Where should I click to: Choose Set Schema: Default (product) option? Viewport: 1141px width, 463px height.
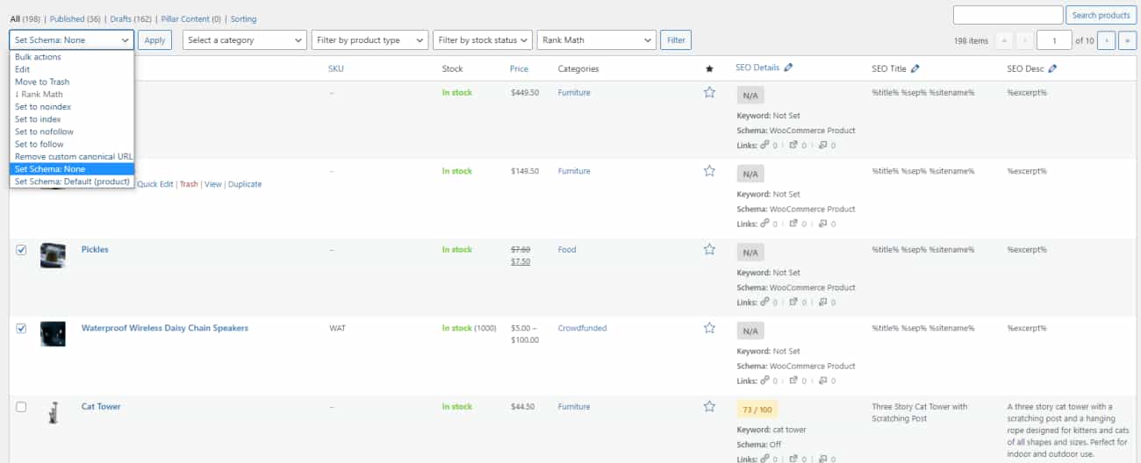tap(72, 182)
